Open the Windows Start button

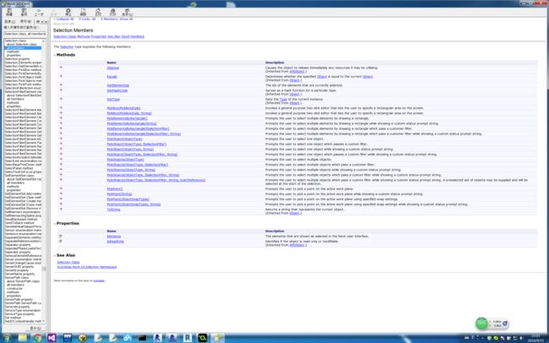tap(7, 338)
